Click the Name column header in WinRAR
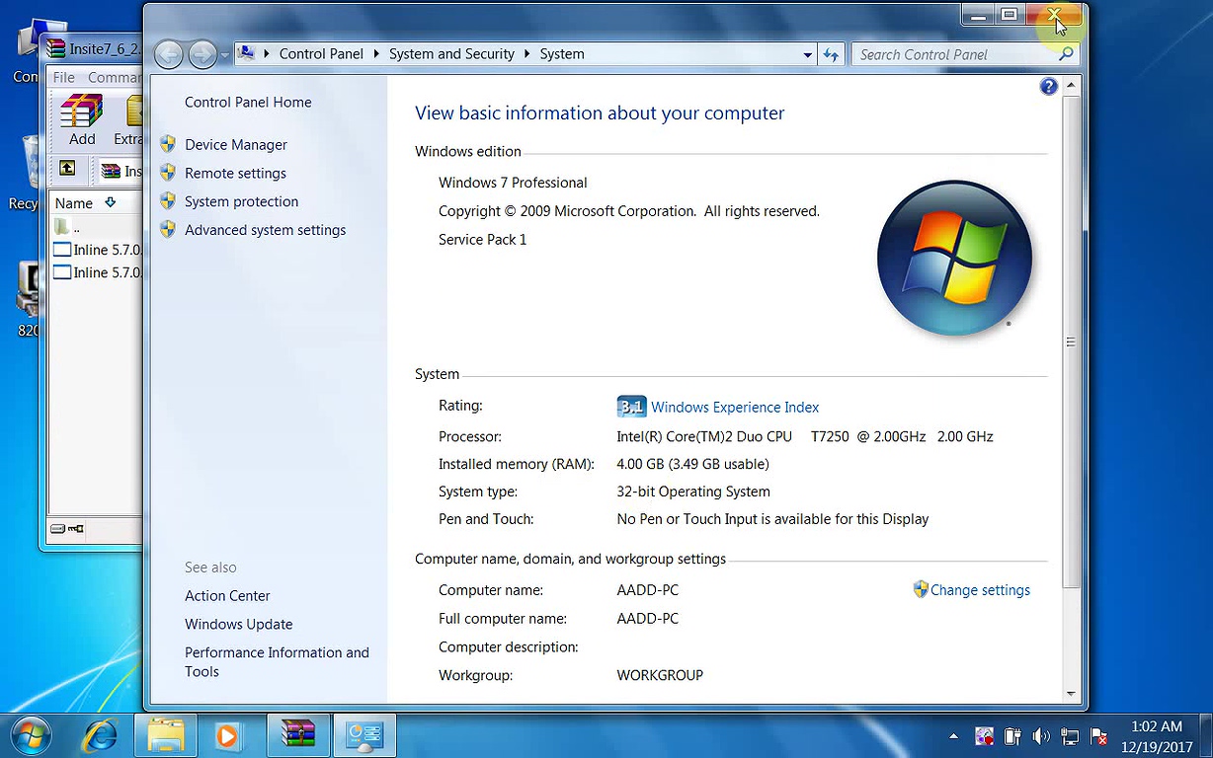This screenshot has width=1213, height=758. 74,203
